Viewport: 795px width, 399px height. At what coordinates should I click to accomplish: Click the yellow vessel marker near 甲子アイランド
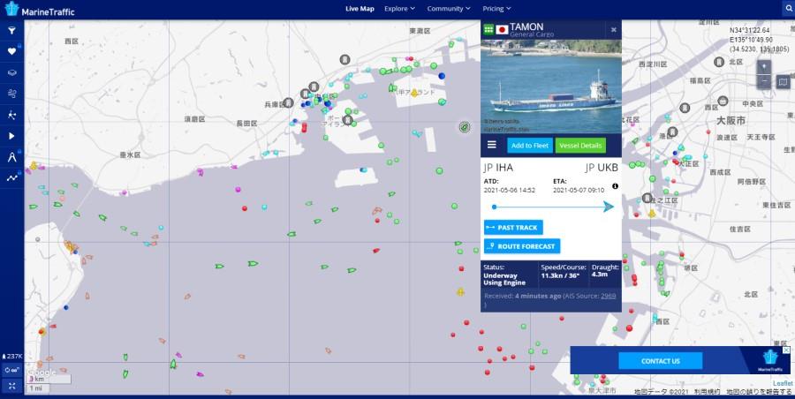(414, 93)
